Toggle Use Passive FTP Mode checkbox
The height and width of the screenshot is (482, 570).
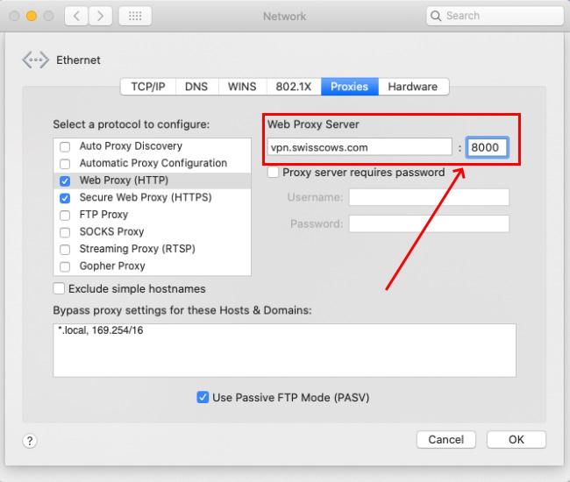[x=203, y=397]
